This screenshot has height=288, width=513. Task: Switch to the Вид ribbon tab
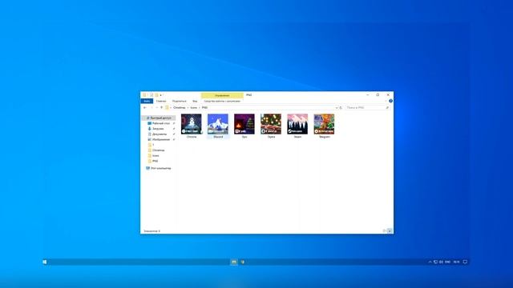click(195, 102)
